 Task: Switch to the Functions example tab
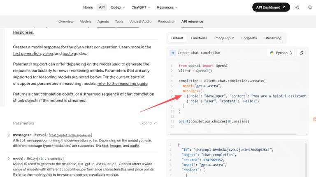point(199,38)
